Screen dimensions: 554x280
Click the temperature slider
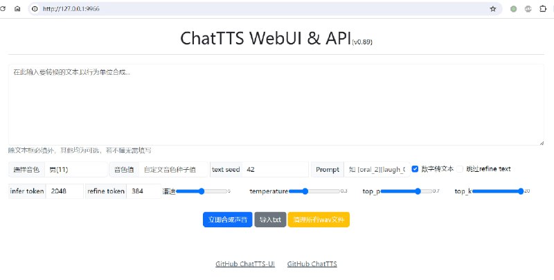coord(313,191)
